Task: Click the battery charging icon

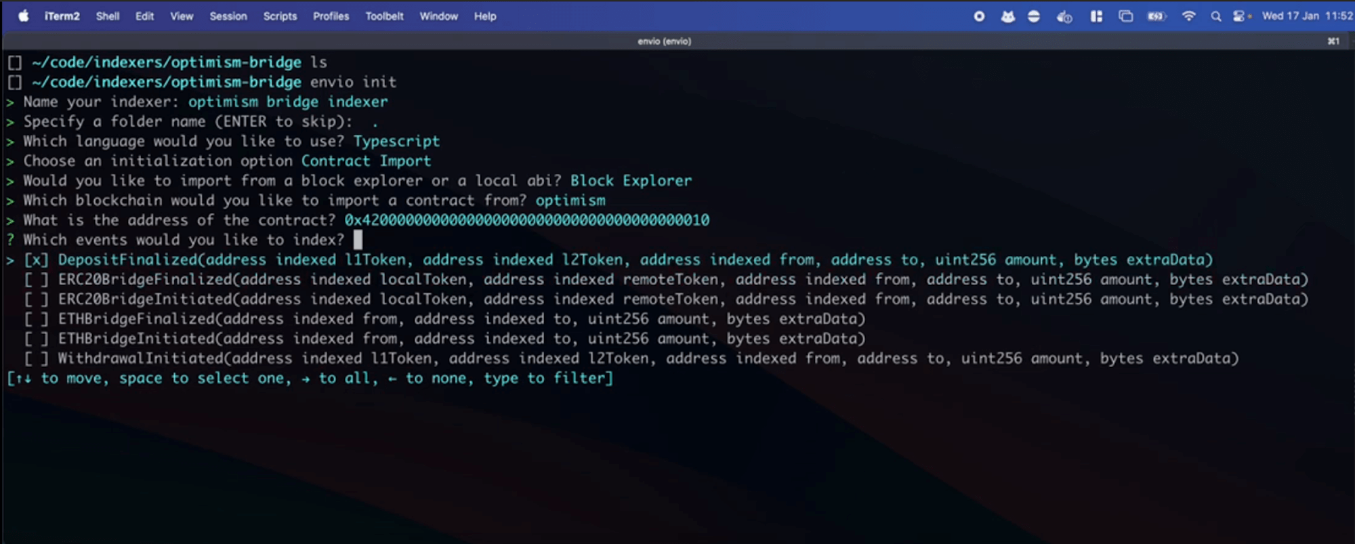Action: click(x=1156, y=16)
